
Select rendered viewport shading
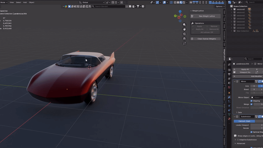click(x=184, y=2)
